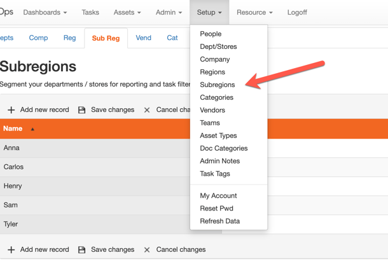Expand the Assets dropdown
This screenshot has width=388, height=264.
click(127, 12)
